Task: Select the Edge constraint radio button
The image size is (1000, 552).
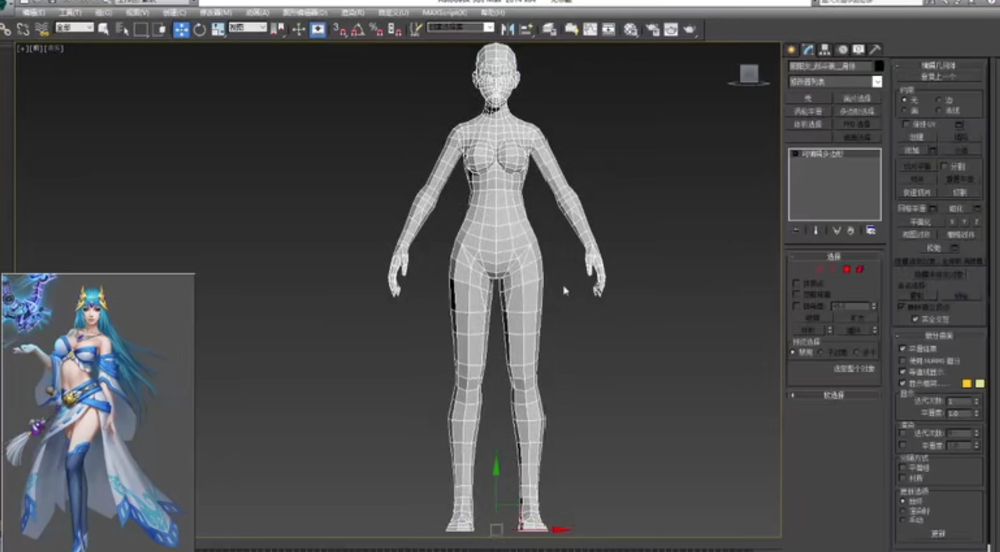Action: (938, 100)
